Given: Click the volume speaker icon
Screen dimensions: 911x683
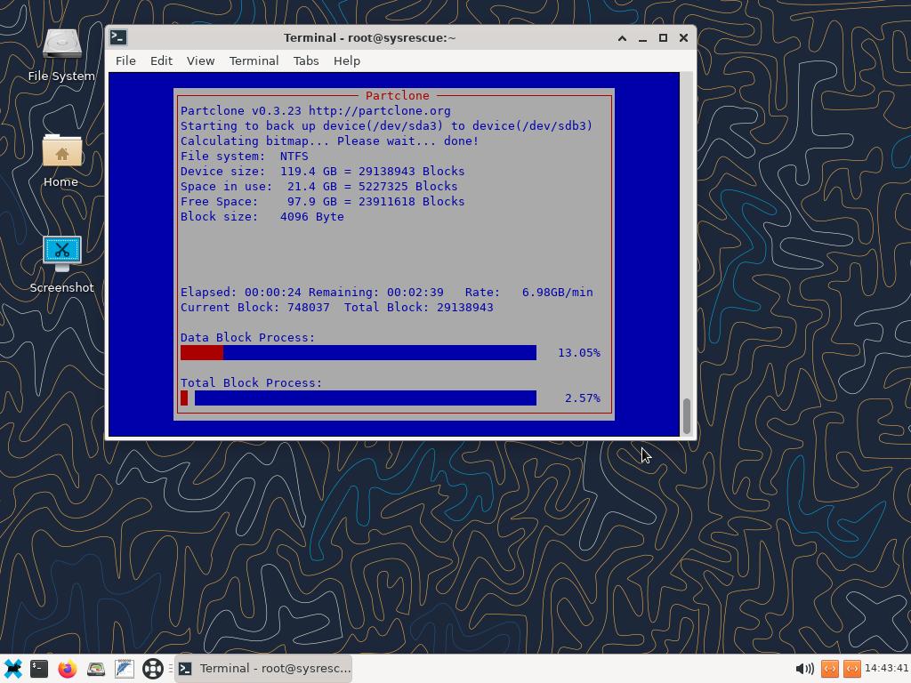Looking at the screenshot, I should pos(804,668).
